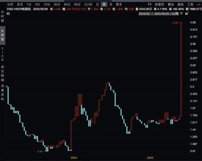202x161 pixels.
Task: Switch to 分时图 in left sidebar
Action: (2, 17)
